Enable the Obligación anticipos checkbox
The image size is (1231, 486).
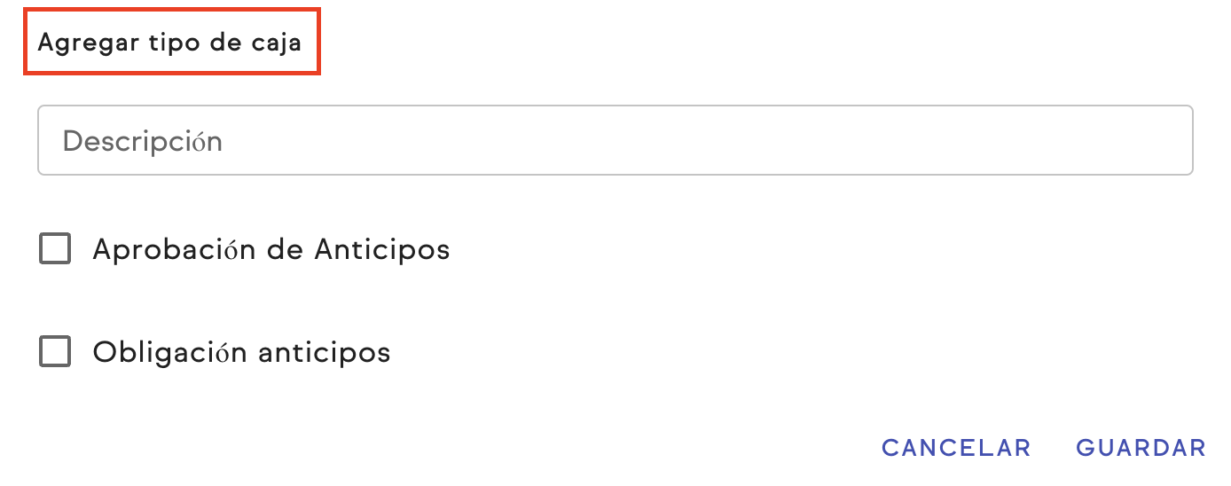click(x=55, y=352)
